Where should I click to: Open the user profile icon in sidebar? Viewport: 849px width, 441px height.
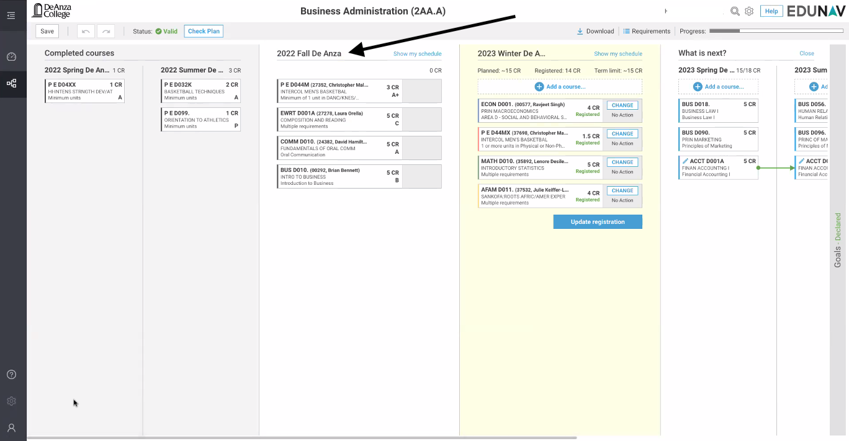pos(11,428)
